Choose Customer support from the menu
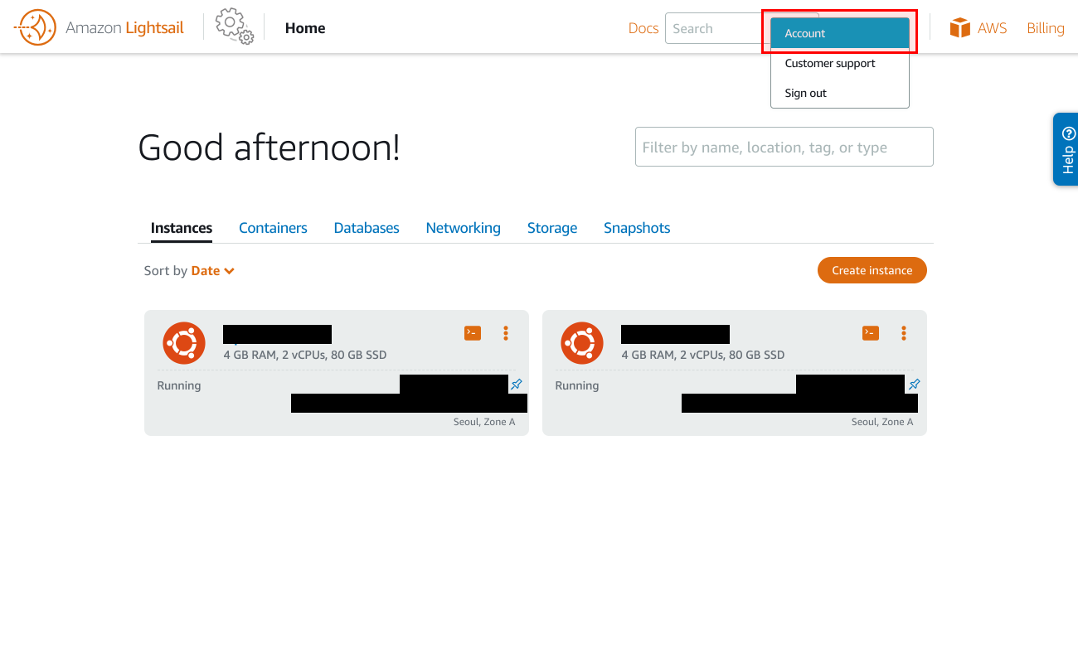1078x663 pixels. pyautogui.click(x=840, y=63)
